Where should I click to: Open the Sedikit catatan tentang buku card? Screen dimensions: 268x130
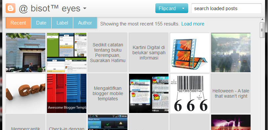coord(108,53)
